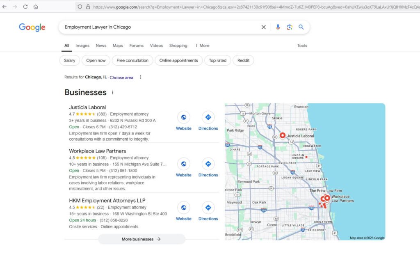Toggle the Open now filter chip
The height and width of the screenshot is (256, 420).
(x=96, y=61)
